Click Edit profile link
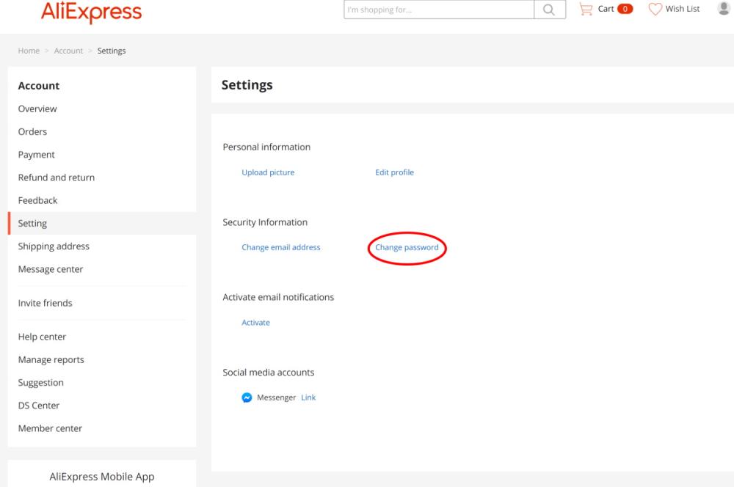The width and height of the screenshot is (734, 487). [394, 172]
